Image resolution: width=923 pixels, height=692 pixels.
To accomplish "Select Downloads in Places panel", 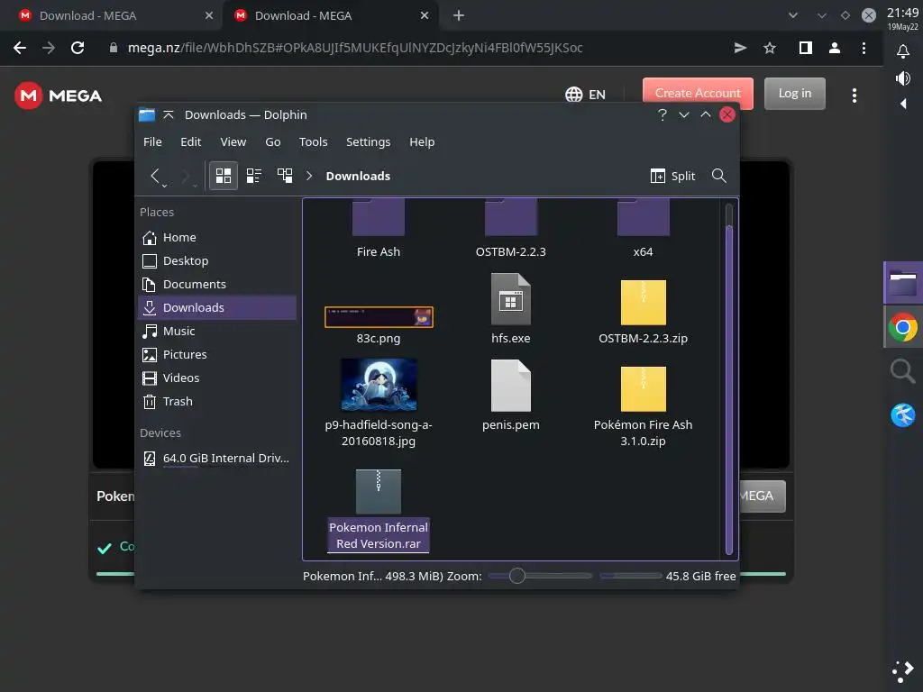I will 217,308.
